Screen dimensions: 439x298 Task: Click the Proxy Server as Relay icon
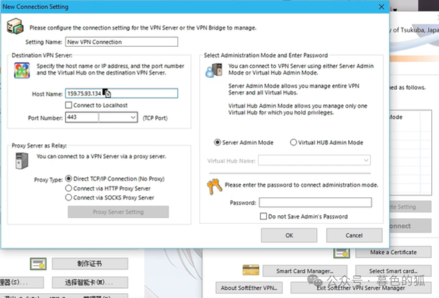[x=21, y=162]
